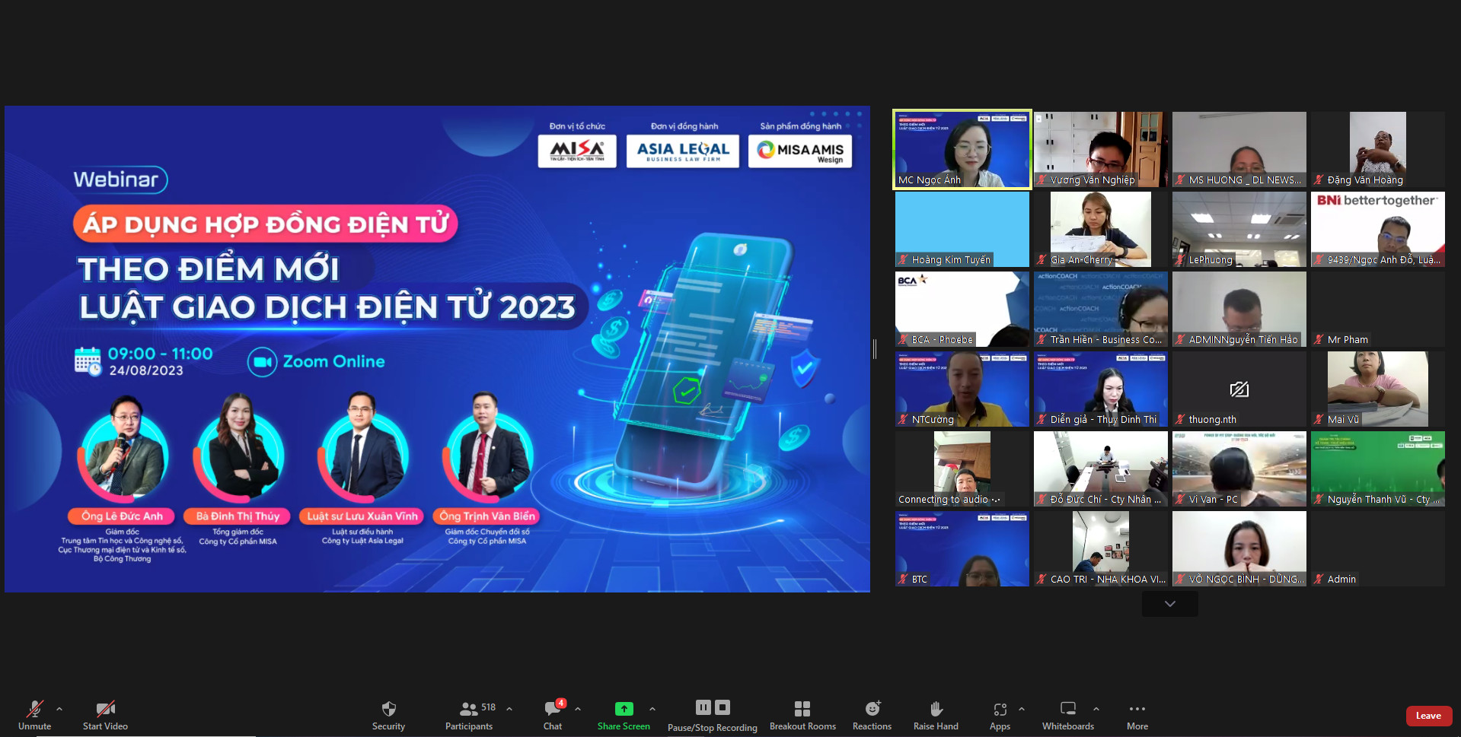Click the muted mic icon on Admin tile
This screenshot has width=1461, height=737.
click(1319, 580)
